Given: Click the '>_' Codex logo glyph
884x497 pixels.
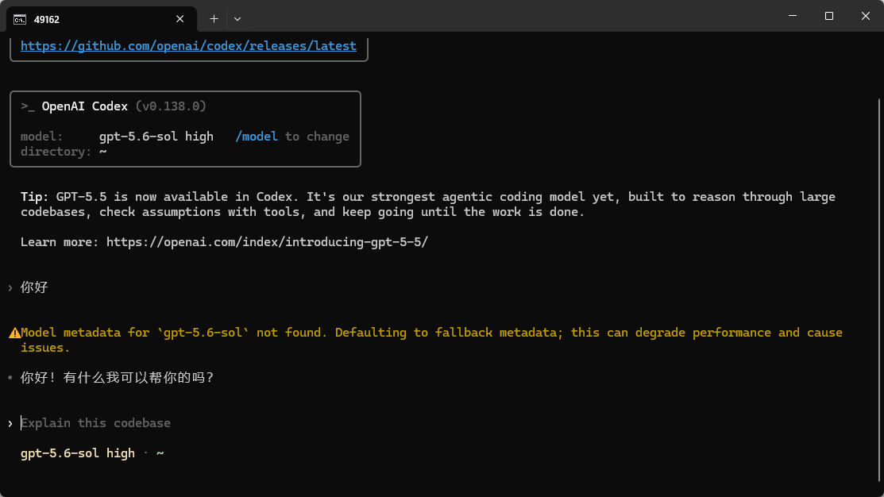Looking at the screenshot, I should pyautogui.click(x=28, y=106).
